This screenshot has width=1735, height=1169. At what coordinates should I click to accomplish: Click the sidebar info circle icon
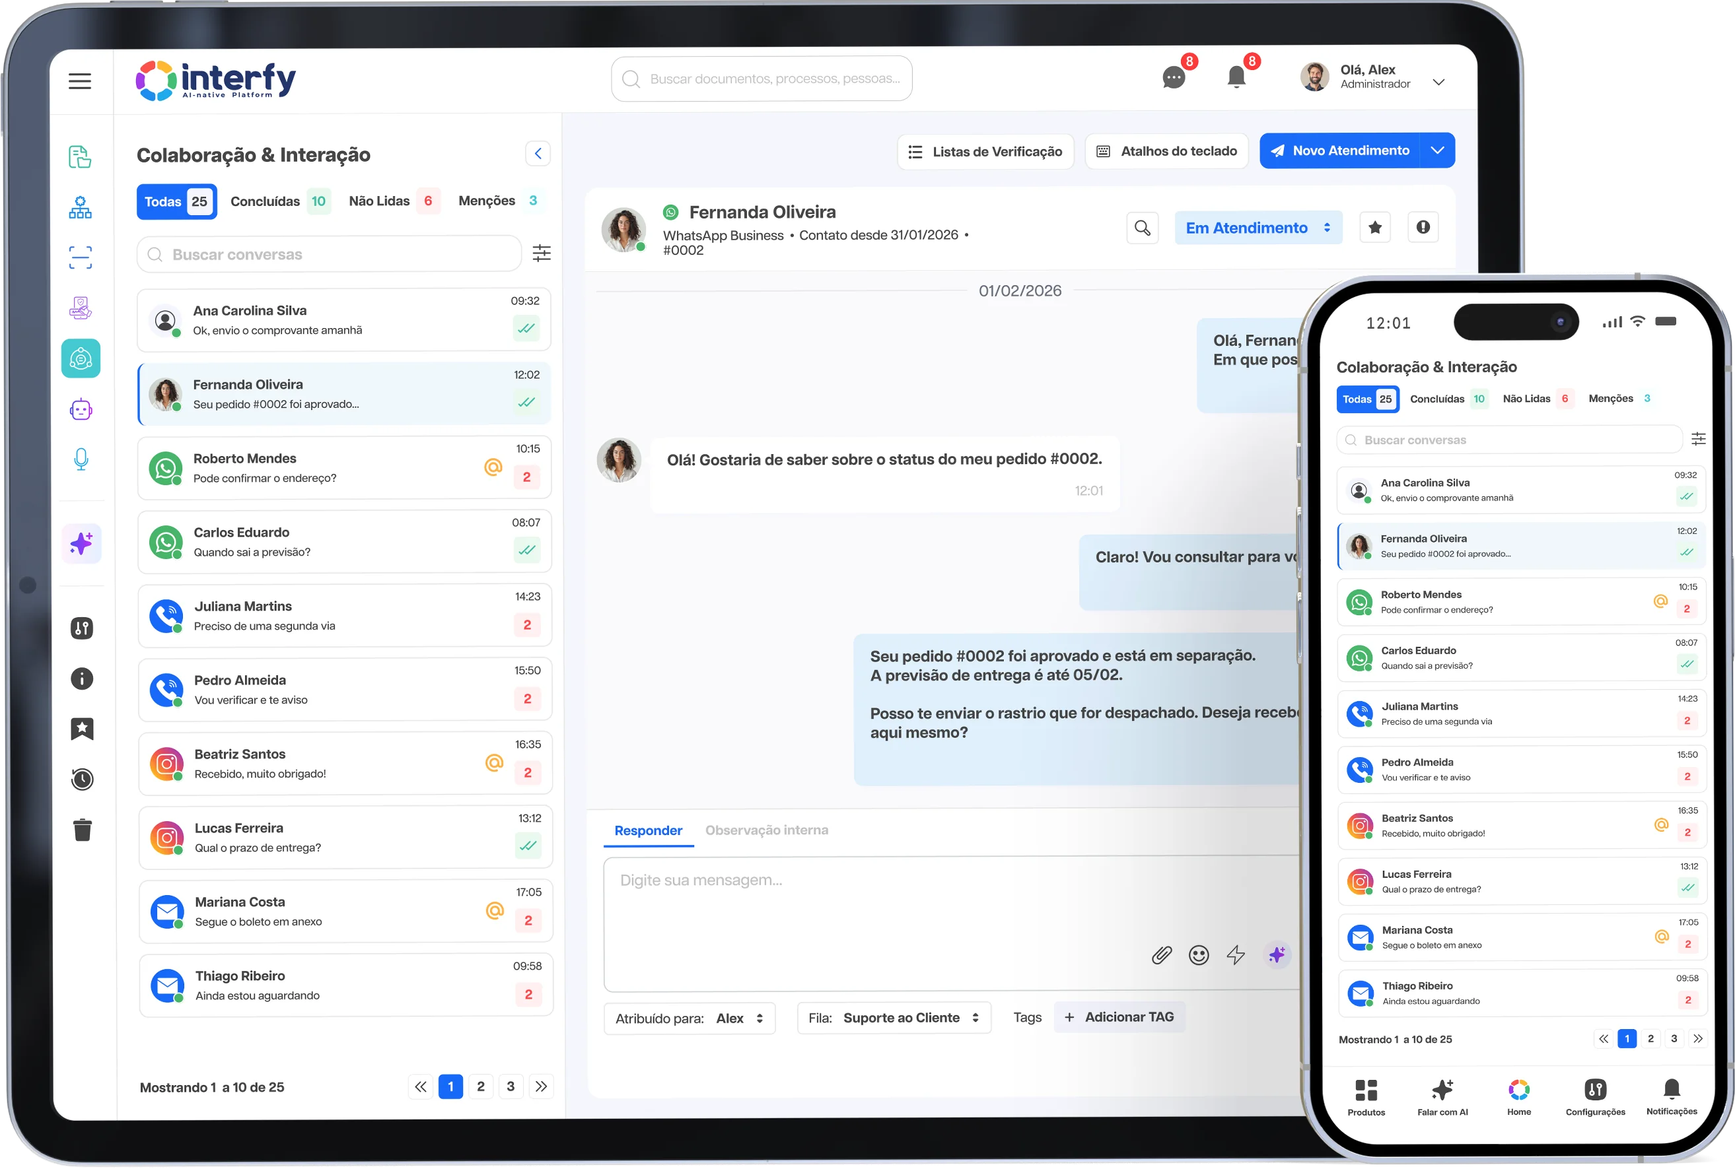tap(82, 679)
